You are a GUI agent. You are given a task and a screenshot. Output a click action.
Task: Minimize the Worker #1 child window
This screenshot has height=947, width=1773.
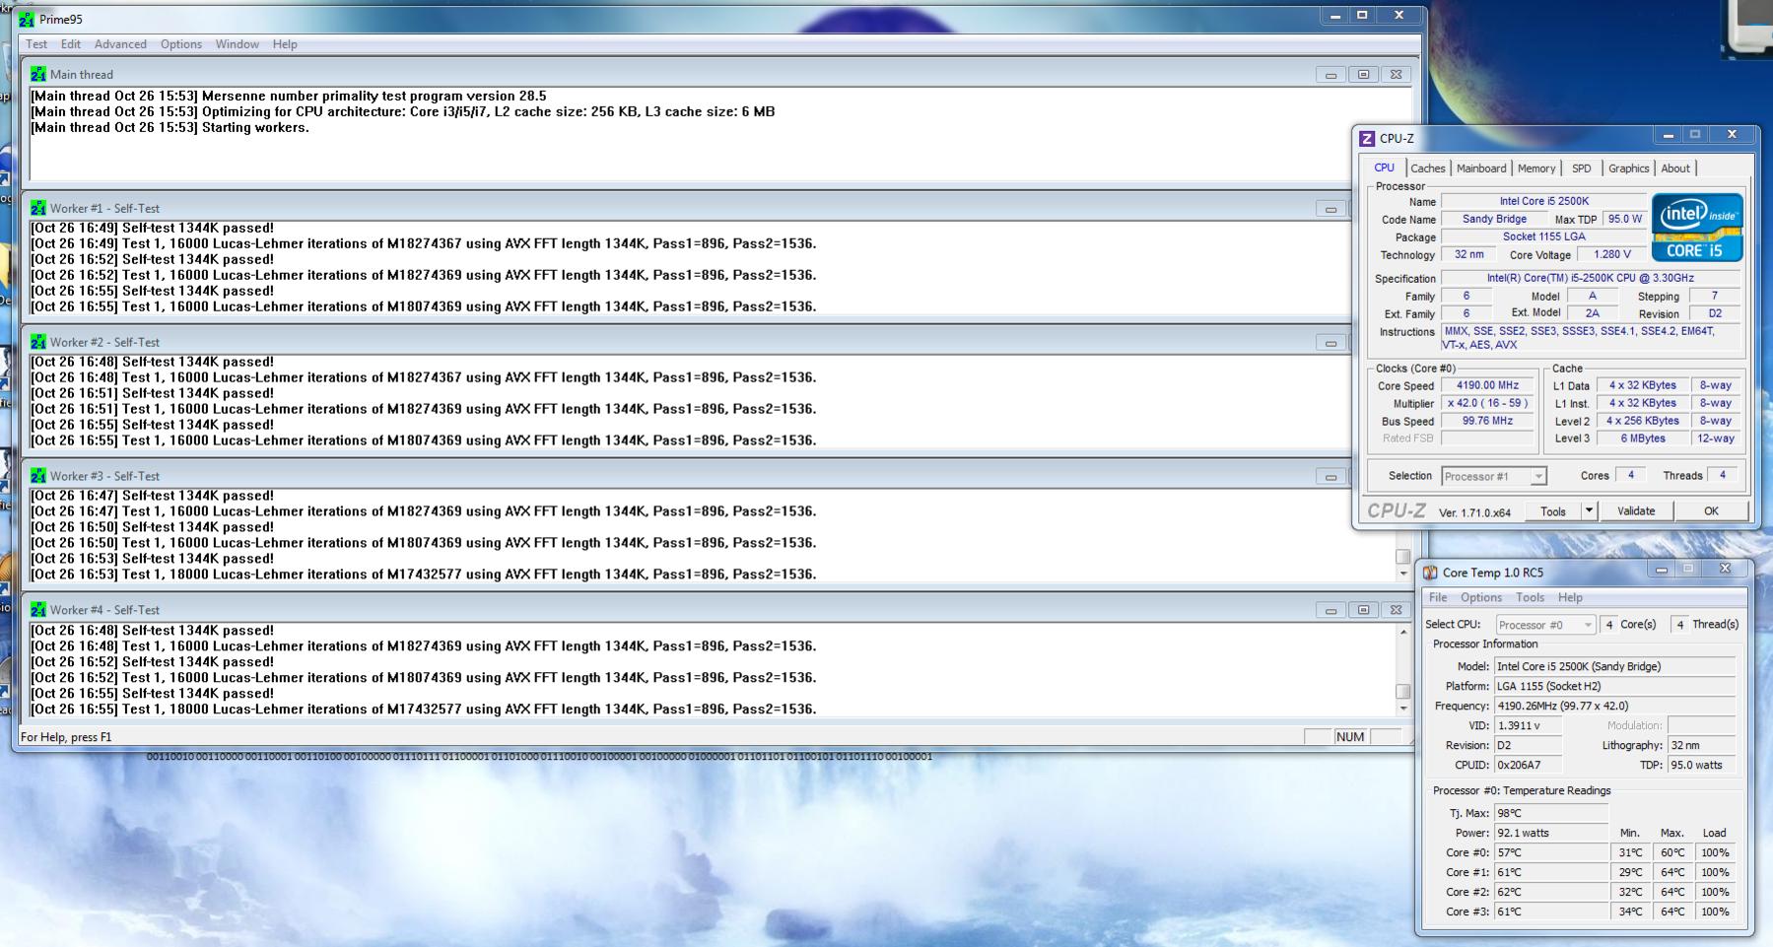pos(1330,208)
